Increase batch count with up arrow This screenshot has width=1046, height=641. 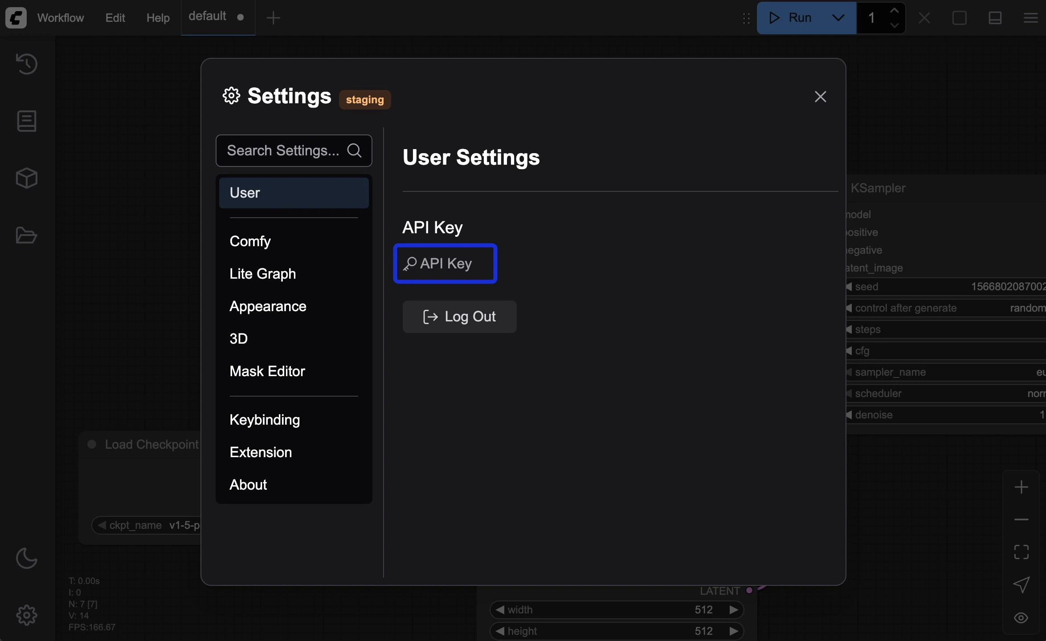[x=894, y=11]
